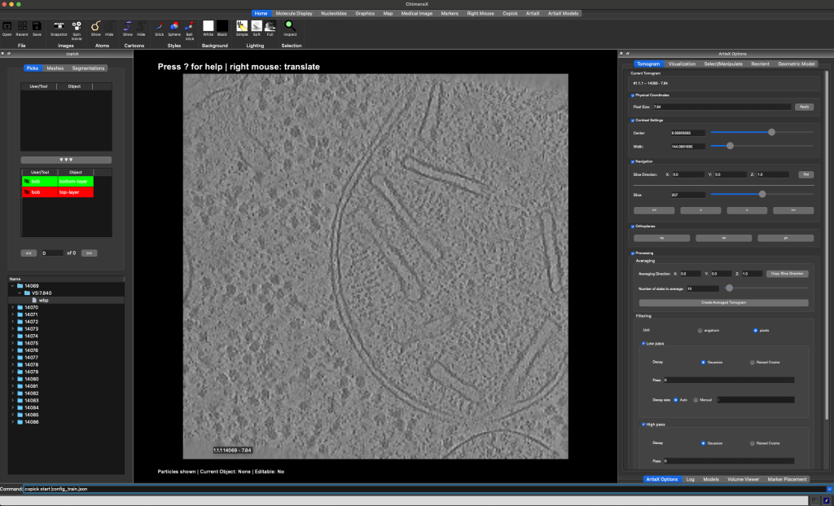Switch to the Meshes tab
This screenshot has width=834, height=506.
(55, 68)
